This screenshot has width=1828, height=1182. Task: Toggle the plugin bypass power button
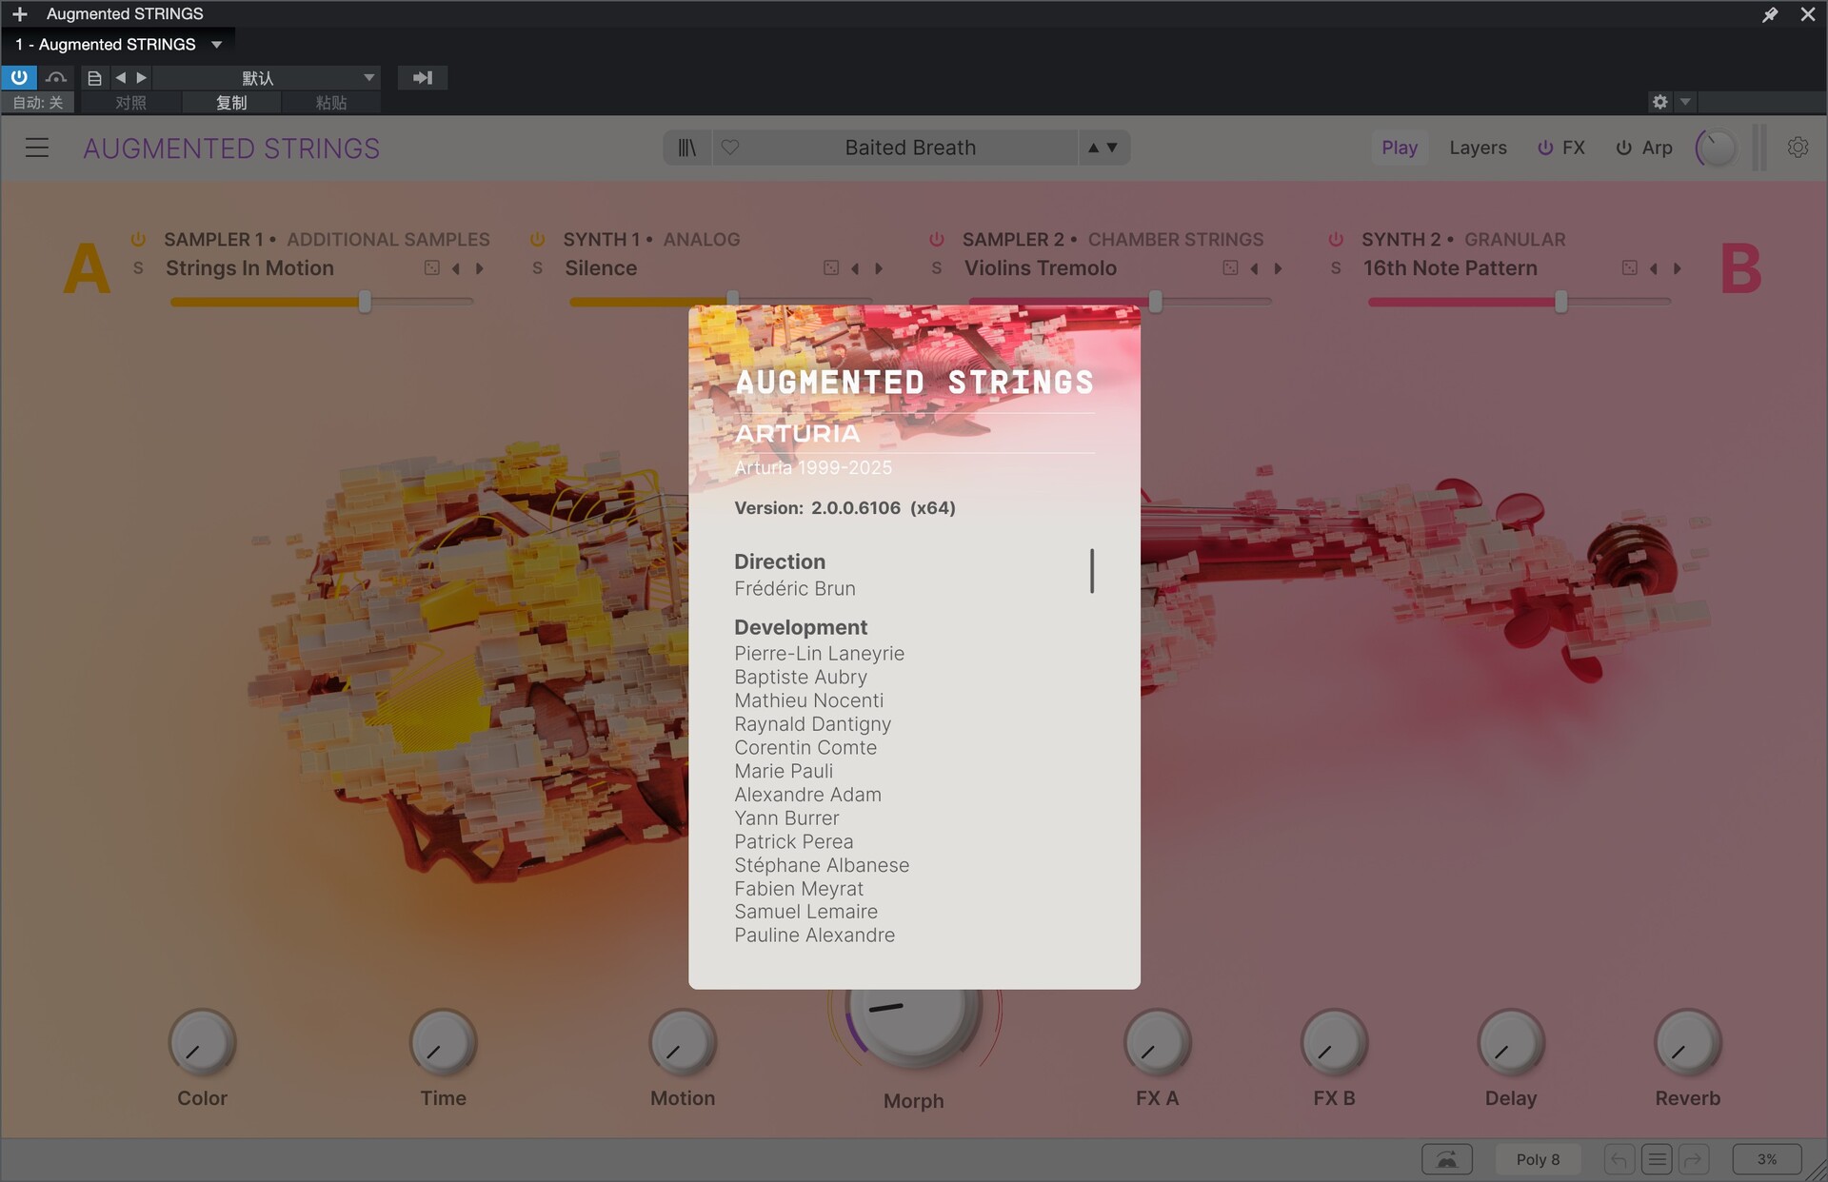(x=19, y=78)
